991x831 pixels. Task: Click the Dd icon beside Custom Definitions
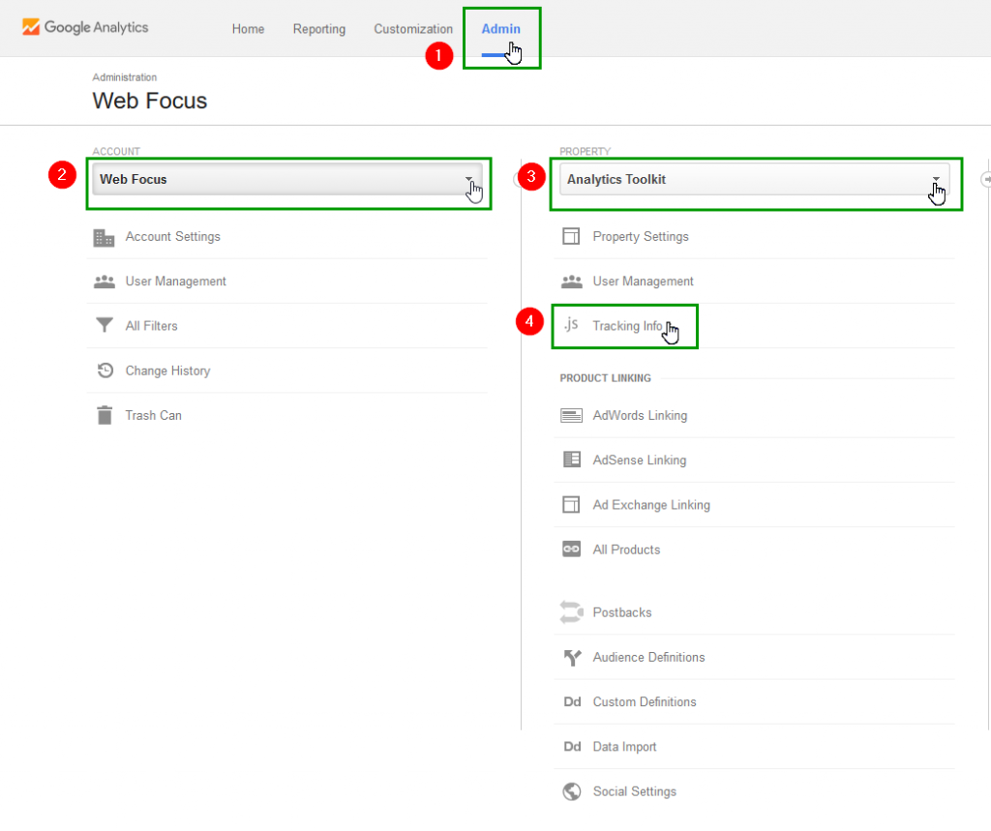point(572,702)
